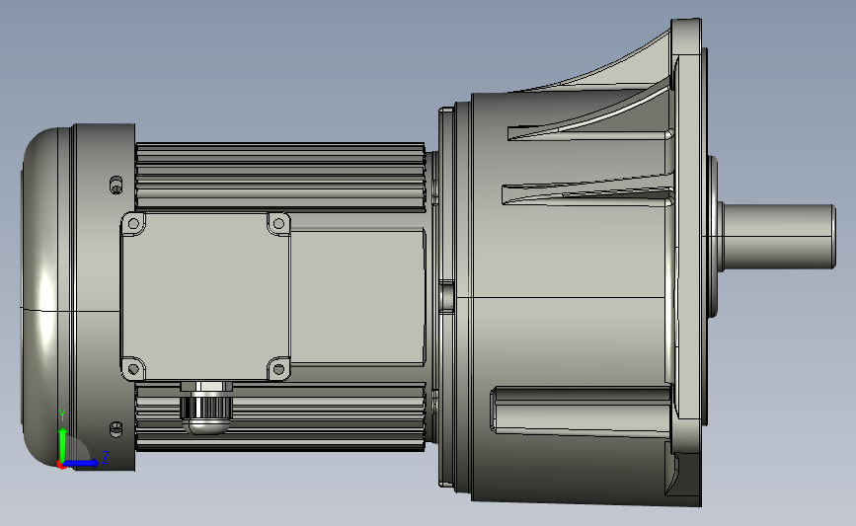Select the upper cooling fins of motor body

click(x=280, y=177)
